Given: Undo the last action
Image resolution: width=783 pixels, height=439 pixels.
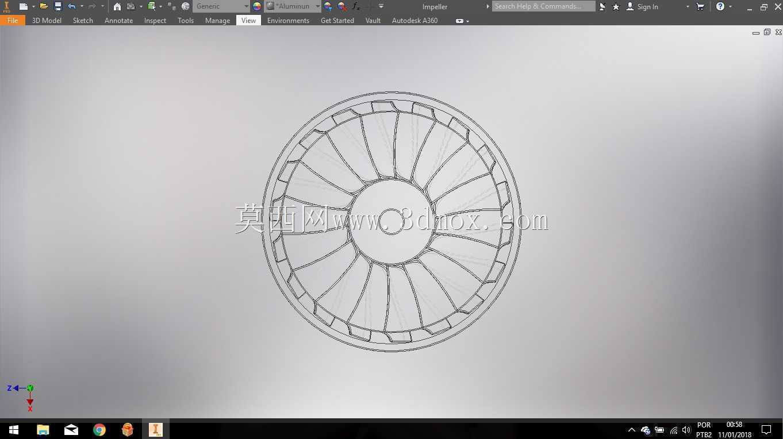Looking at the screenshot, I should point(72,6).
